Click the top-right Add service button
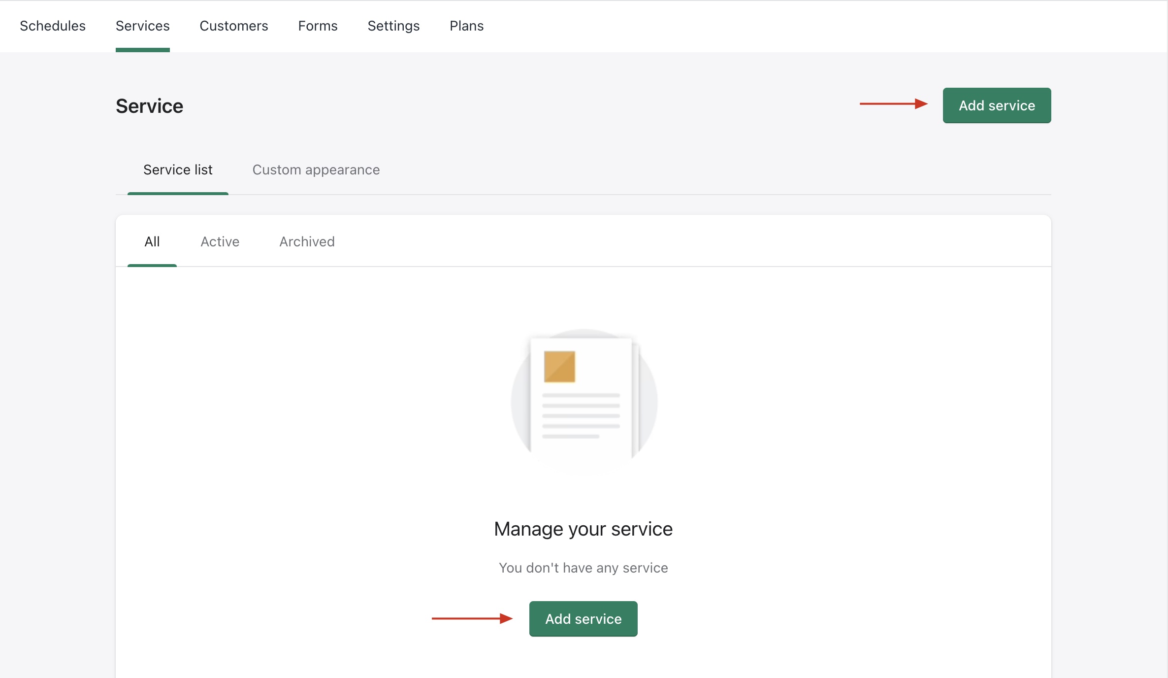1168x678 pixels. (997, 105)
